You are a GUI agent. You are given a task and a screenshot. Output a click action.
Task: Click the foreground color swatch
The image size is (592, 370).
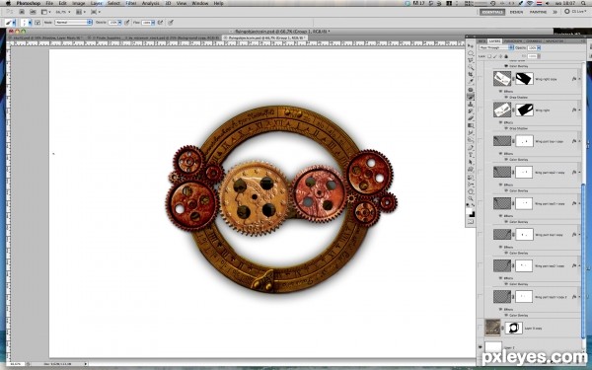pos(469,211)
